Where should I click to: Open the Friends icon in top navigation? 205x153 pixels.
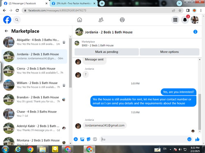click(x=101, y=20)
